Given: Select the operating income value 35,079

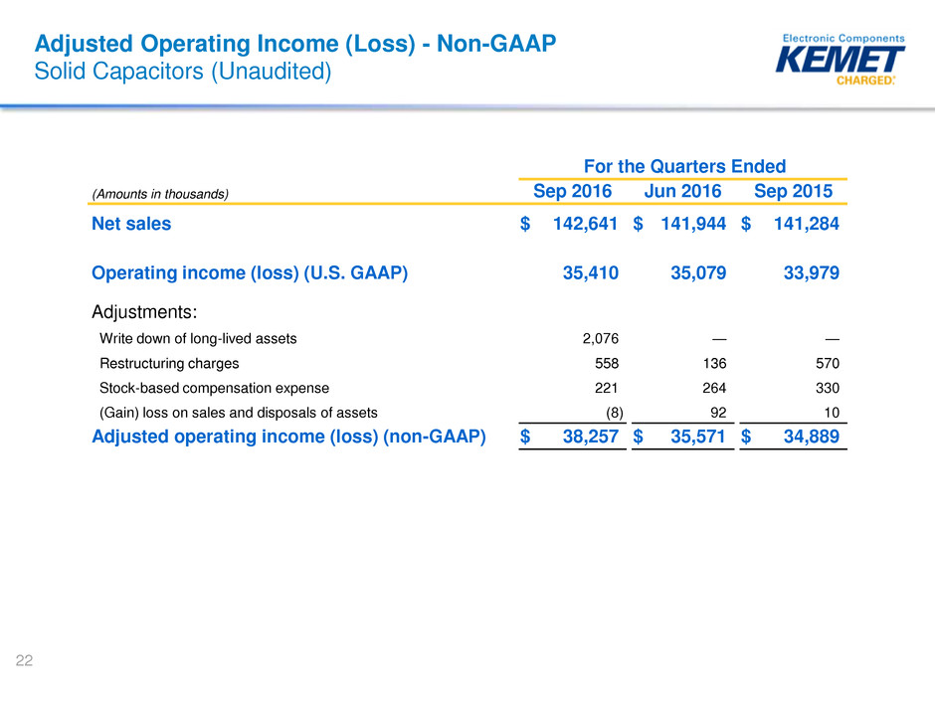Looking at the screenshot, I should pyautogui.click(x=691, y=273).
